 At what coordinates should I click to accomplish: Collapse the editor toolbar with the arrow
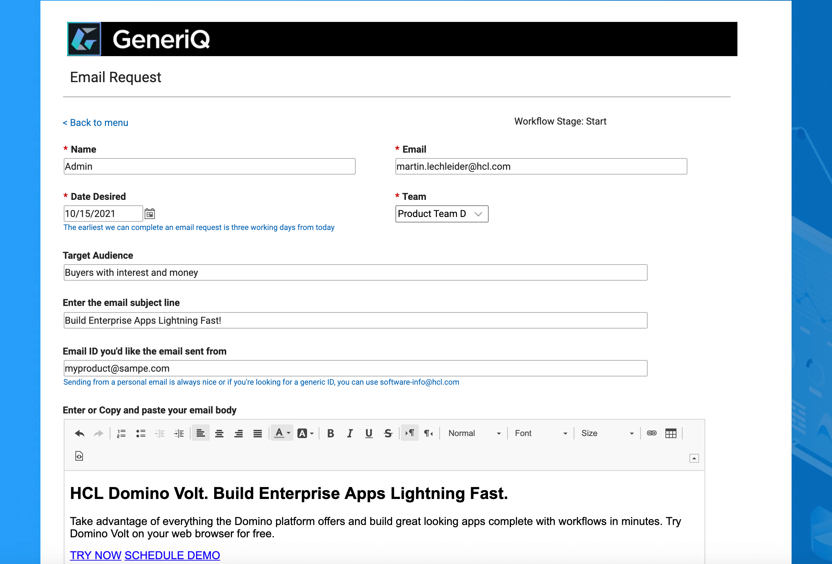point(694,459)
